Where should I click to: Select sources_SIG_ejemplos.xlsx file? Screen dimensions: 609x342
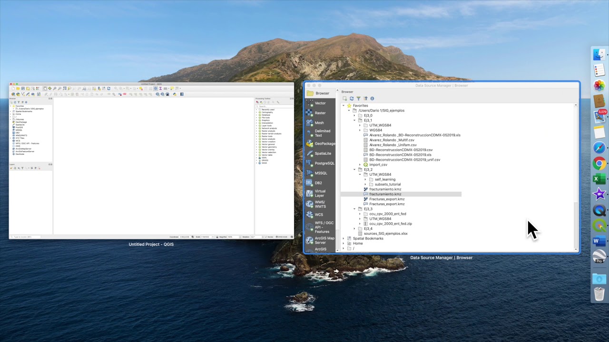tap(385, 233)
